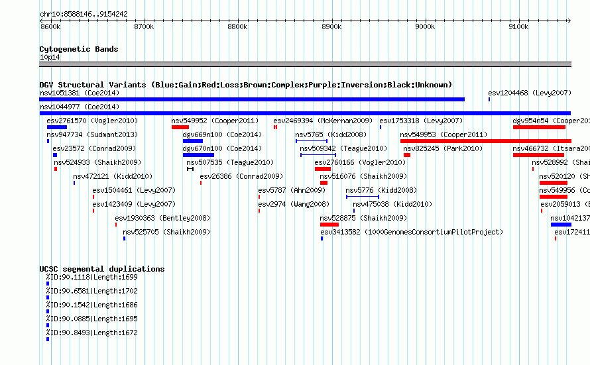Click esv26386 (Conrad2009) label
This screenshot has height=365, width=590.
click(x=241, y=176)
